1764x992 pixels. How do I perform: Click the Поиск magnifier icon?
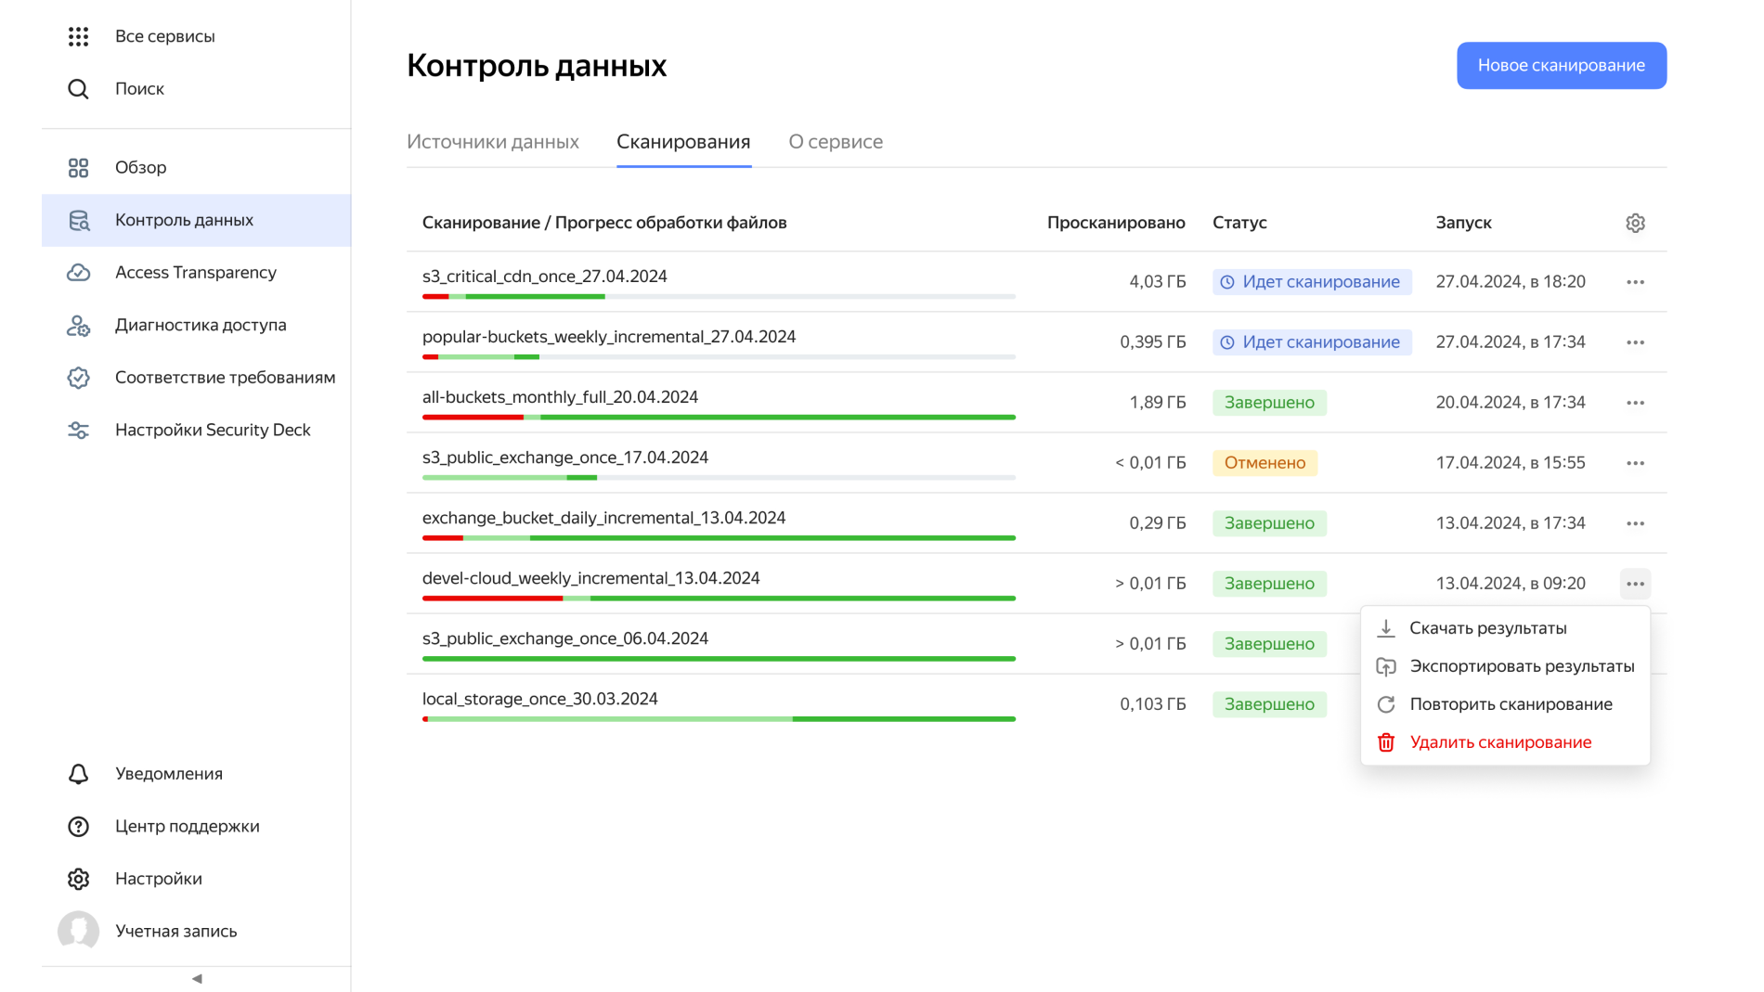point(78,88)
